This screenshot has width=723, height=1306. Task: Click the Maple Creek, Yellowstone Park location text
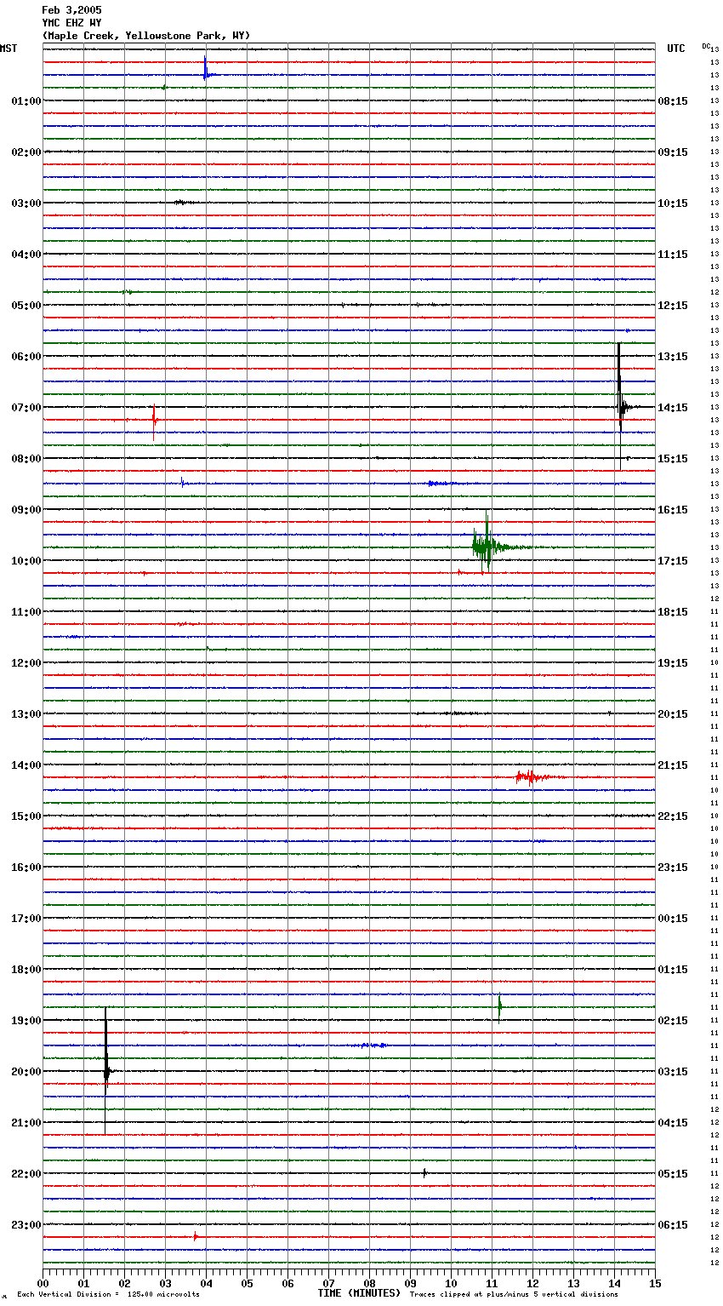(146, 36)
